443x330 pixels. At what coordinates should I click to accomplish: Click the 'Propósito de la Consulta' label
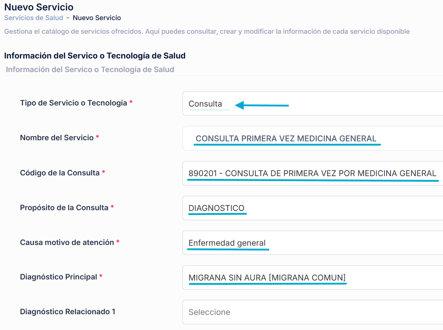[x=64, y=208]
